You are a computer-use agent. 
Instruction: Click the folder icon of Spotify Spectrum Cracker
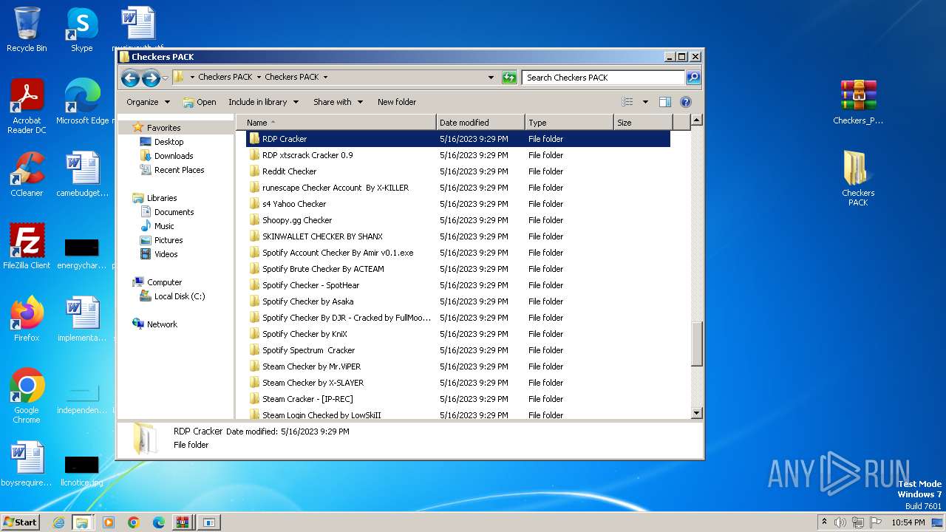[254, 350]
